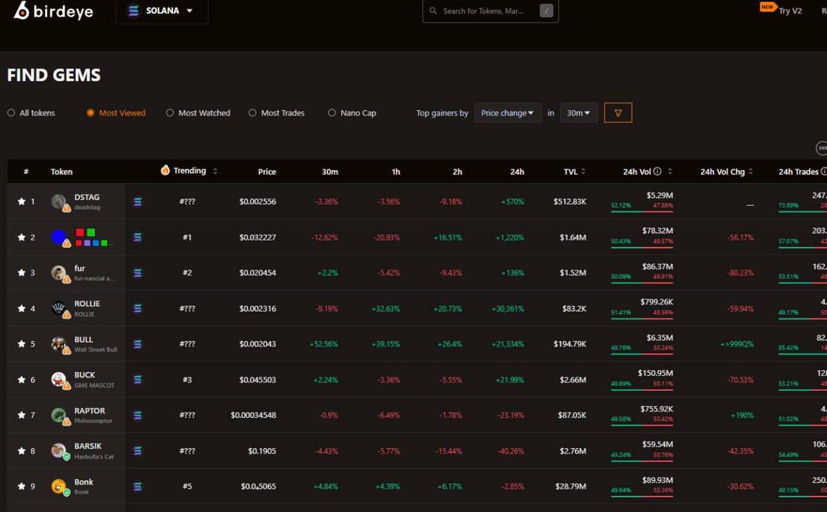Open the Bonk token name
Viewport: 827px width, 512px height.
[83, 482]
